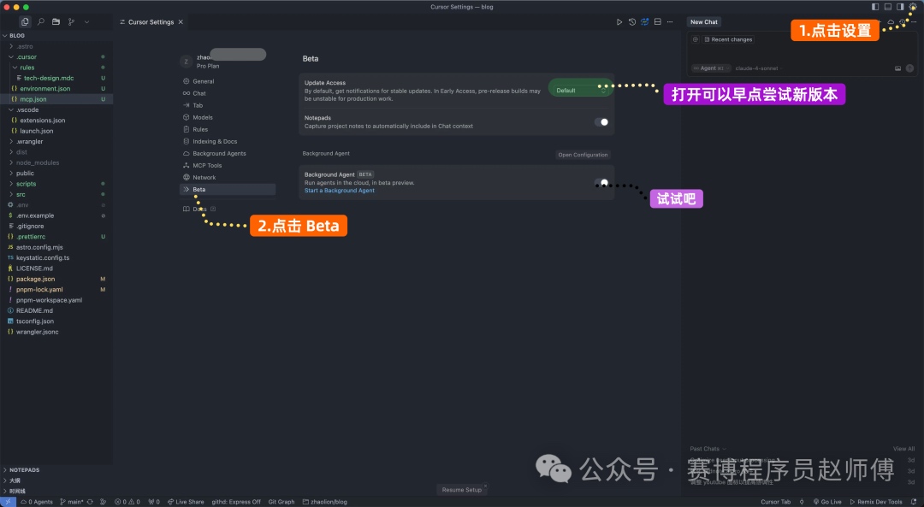
Task: Follow the Start a Background Agent link
Action: tap(340, 191)
